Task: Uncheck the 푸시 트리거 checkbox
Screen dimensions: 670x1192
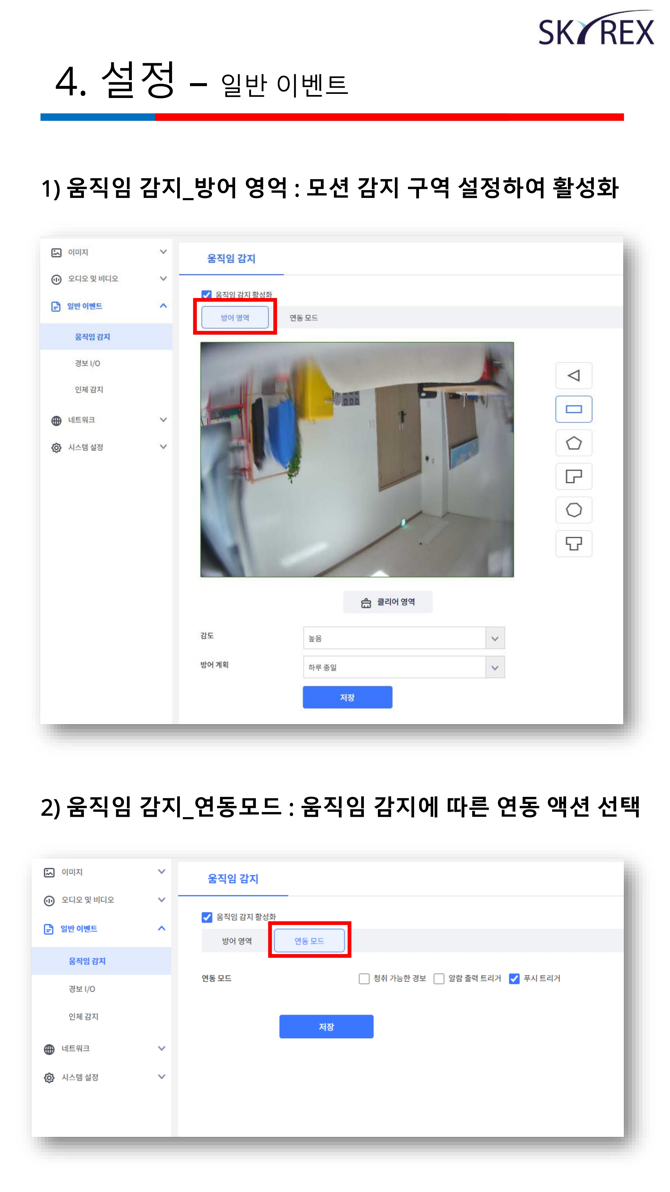Action: (514, 979)
